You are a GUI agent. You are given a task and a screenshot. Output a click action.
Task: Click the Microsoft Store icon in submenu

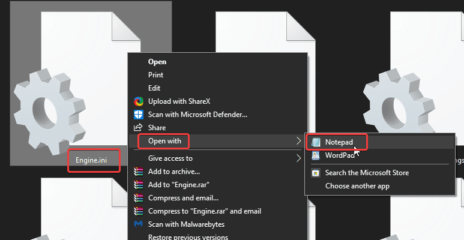coord(316,173)
